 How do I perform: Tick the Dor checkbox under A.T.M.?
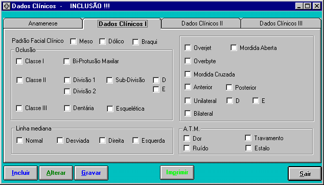(187, 139)
